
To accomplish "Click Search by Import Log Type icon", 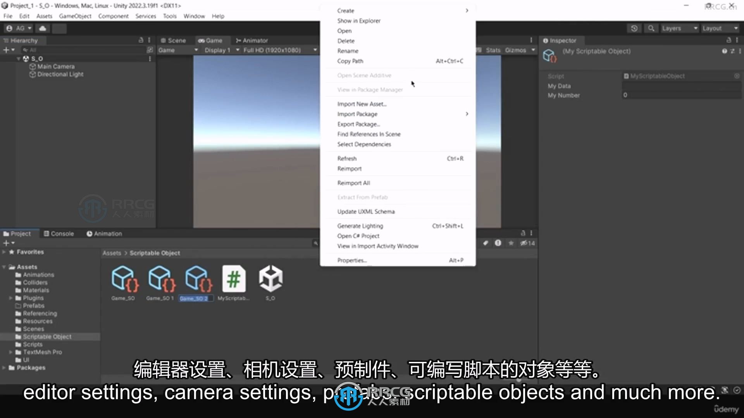I will 498,243.
